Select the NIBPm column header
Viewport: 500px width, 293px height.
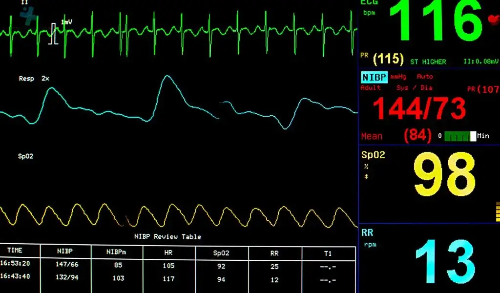coord(117,252)
